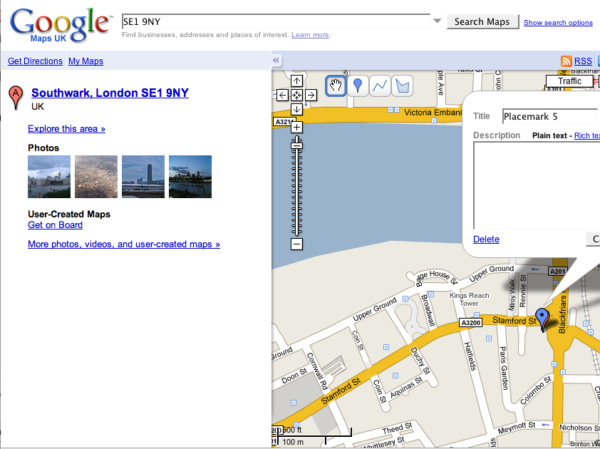This screenshot has height=449, width=600.
Task: Pan the map left with arrow
Action: (283, 95)
